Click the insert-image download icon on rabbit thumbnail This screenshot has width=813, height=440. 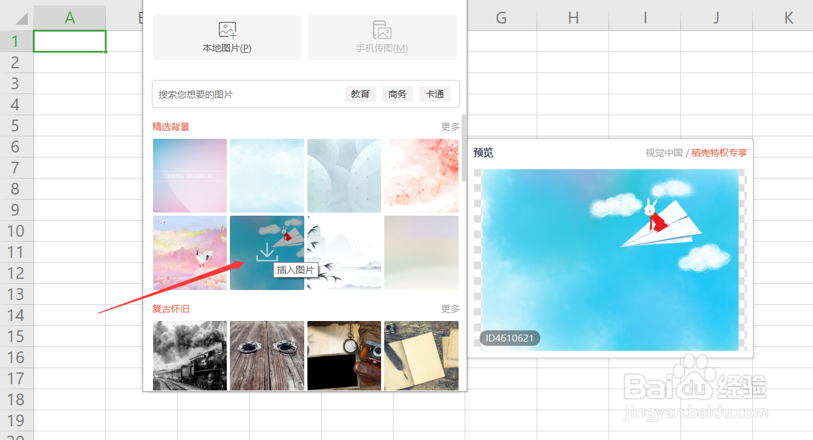coord(266,252)
